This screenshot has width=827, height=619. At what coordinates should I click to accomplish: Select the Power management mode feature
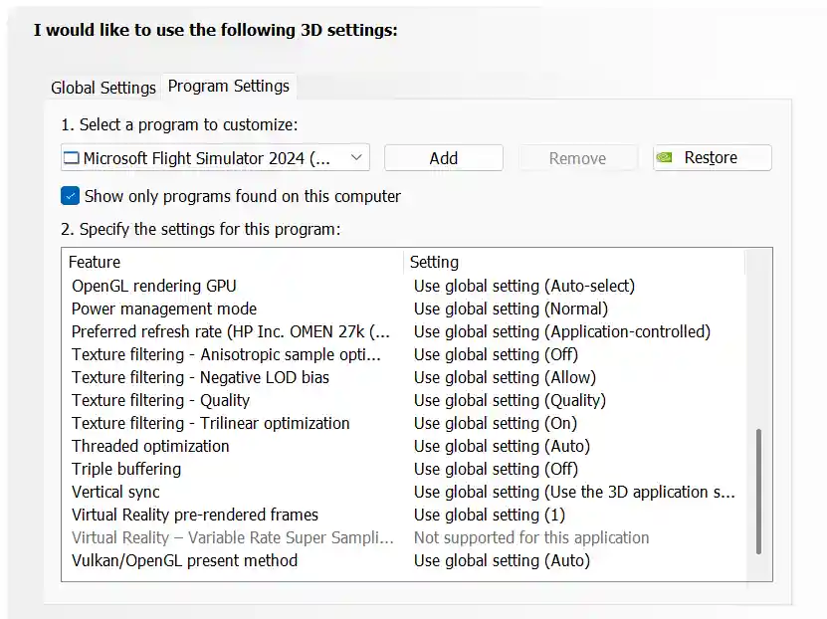pos(164,309)
